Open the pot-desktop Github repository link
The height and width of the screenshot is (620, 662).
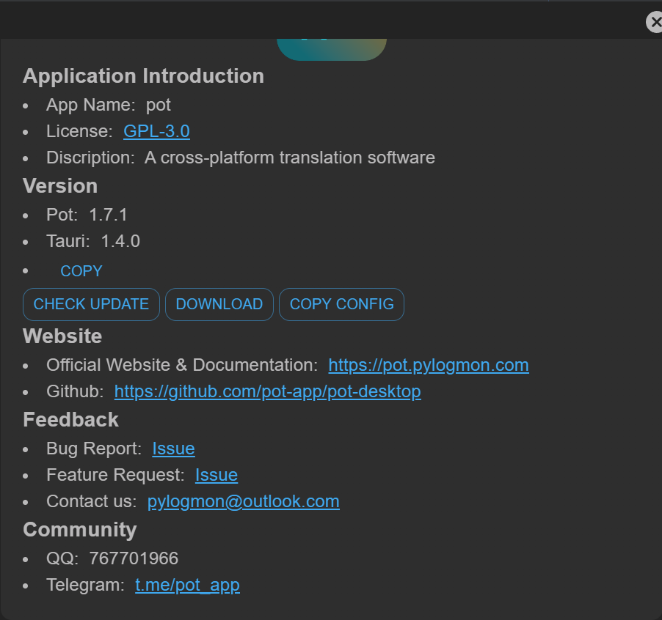(x=267, y=391)
